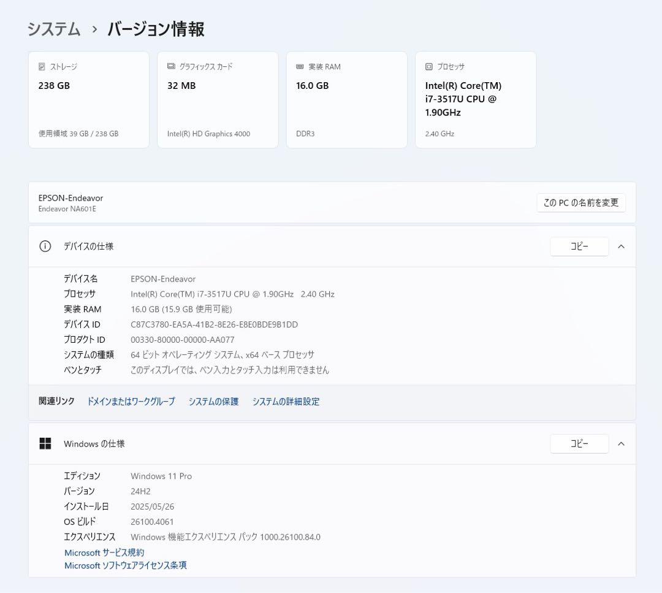This screenshot has width=662, height=593.
Task: Open the システム breadcrumb page
Action: [54, 29]
